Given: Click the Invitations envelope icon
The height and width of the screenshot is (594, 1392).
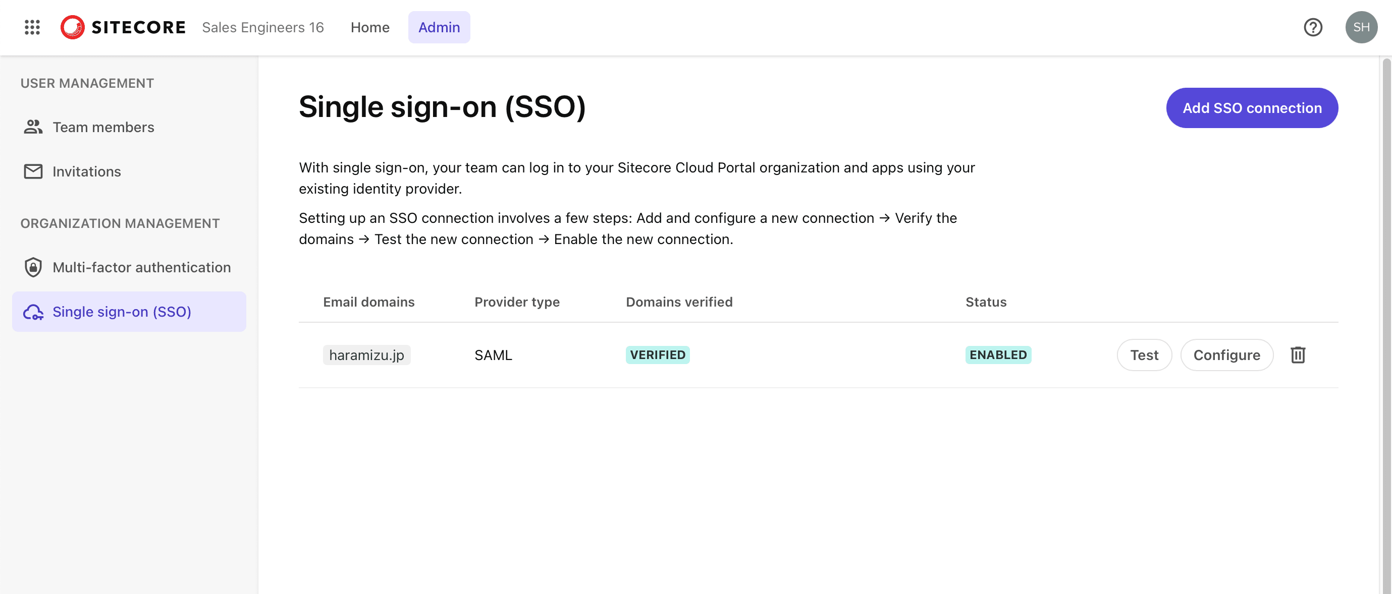Looking at the screenshot, I should (x=33, y=171).
